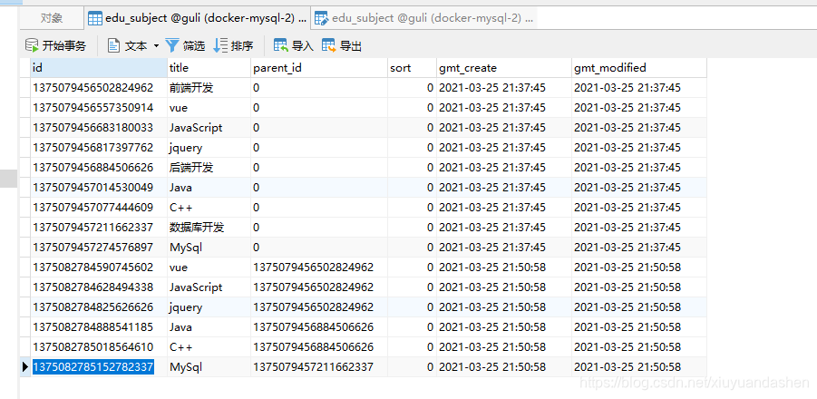Select id cell 1375082785018564610
The width and height of the screenshot is (817, 399).
pyautogui.click(x=99, y=347)
